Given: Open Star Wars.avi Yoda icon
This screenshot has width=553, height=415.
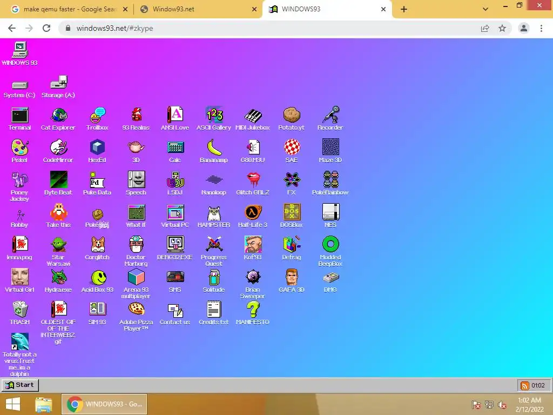Looking at the screenshot, I should (58, 251).
